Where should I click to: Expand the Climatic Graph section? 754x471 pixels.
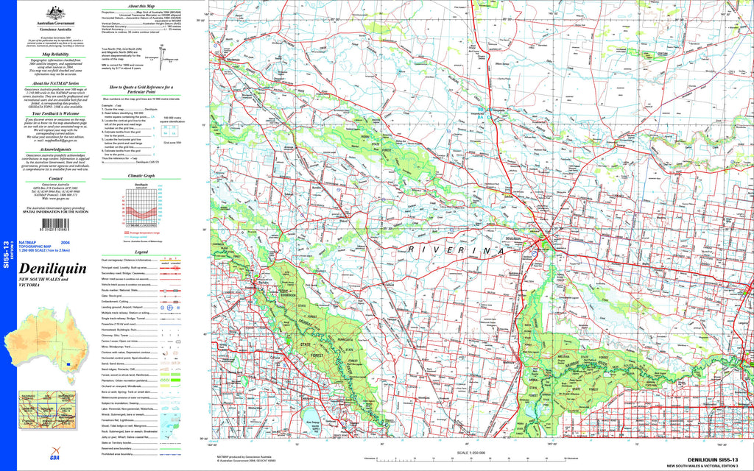coord(143,175)
